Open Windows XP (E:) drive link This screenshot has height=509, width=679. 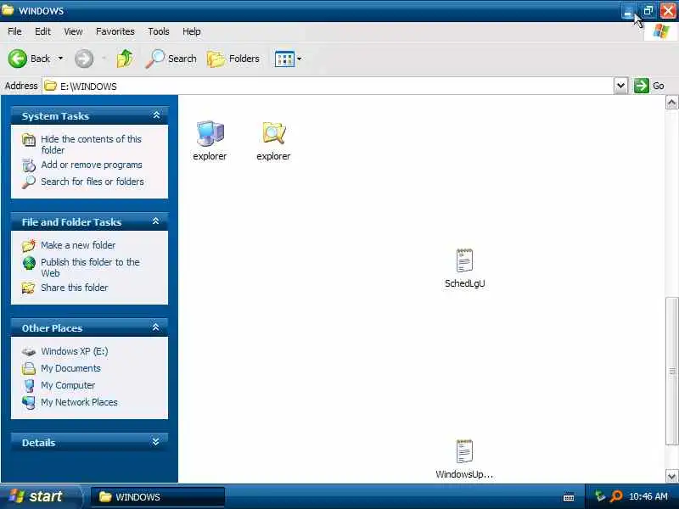(74, 351)
